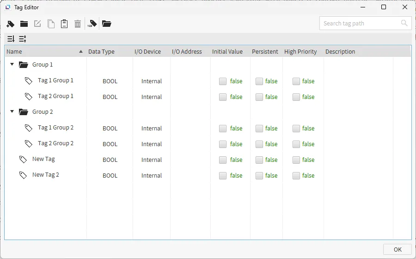Click the Search tag path field
The image size is (416, 259).
click(x=359, y=23)
